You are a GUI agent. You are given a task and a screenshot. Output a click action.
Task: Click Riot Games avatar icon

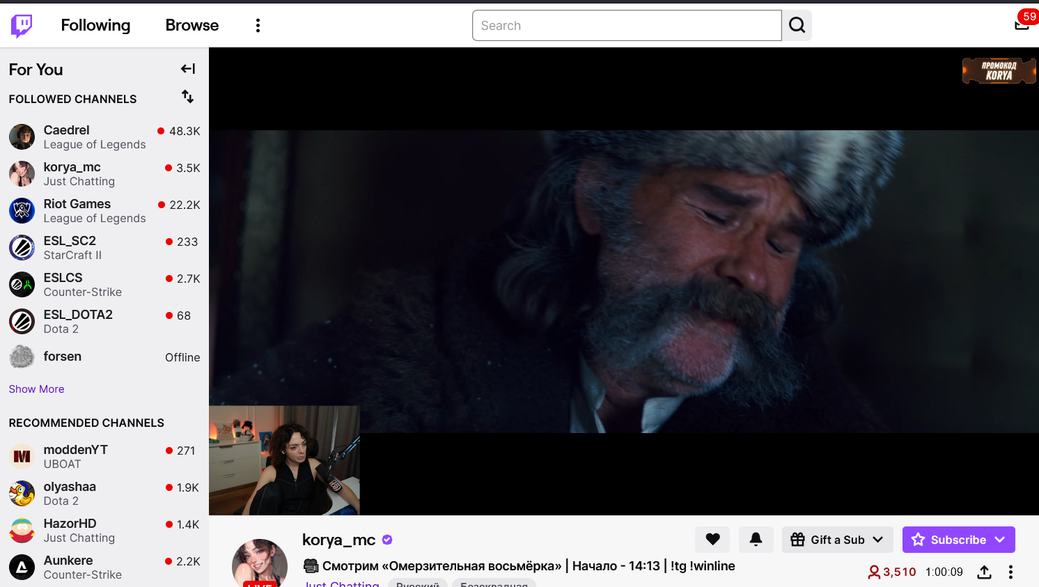coord(22,211)
